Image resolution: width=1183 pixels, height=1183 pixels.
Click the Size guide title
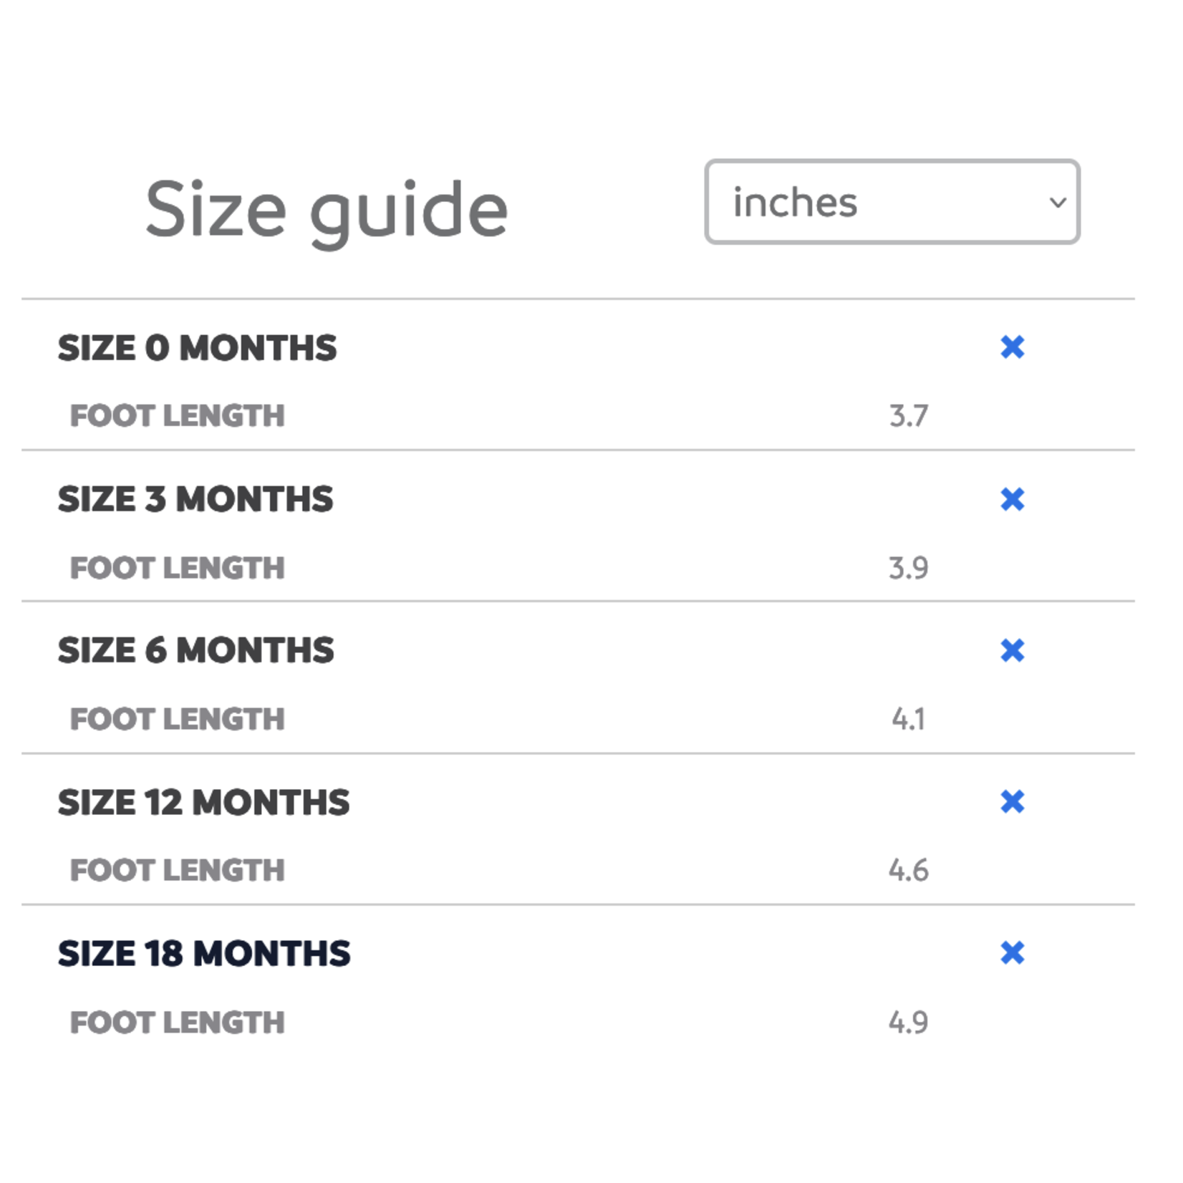click(x=327, y=209)
